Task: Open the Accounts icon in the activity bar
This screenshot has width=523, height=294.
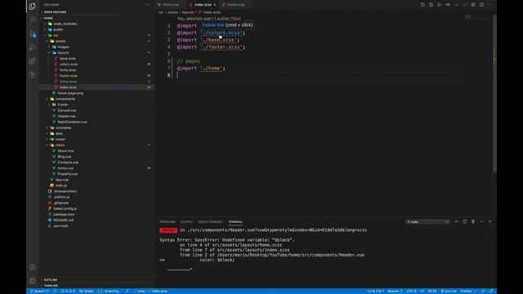Action: 33,267
